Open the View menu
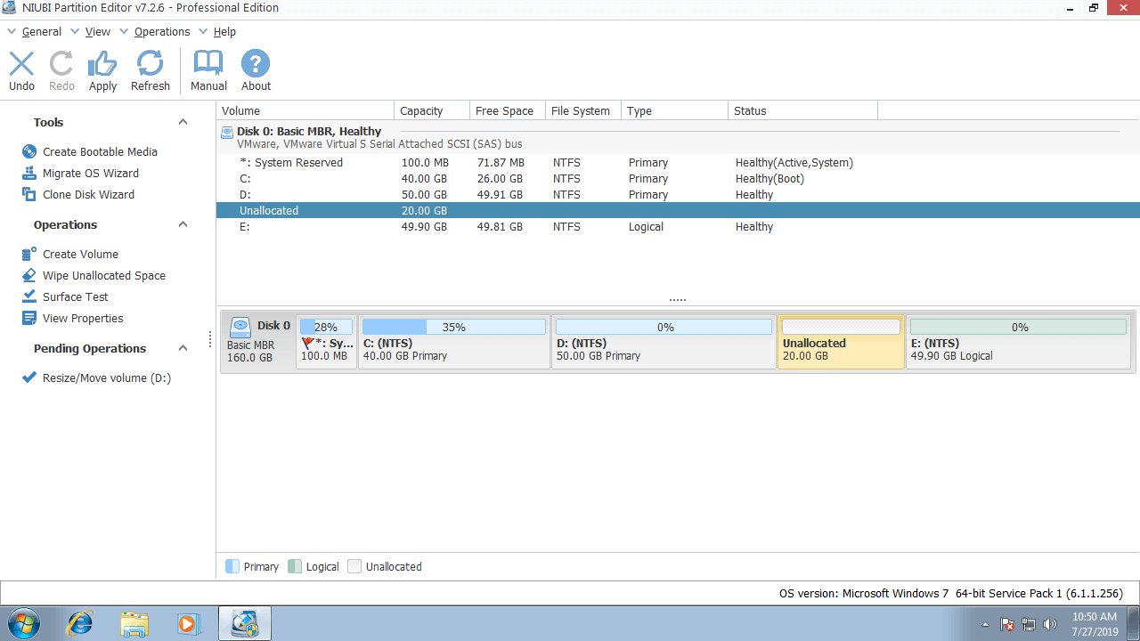The width and height of the screenshot is (1140, 641). click(x=97, y=32)
